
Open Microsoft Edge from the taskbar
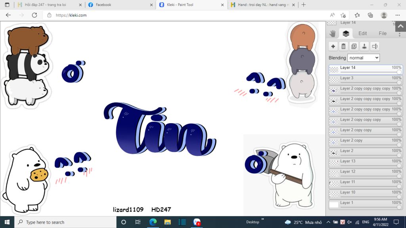coord(153,222)
